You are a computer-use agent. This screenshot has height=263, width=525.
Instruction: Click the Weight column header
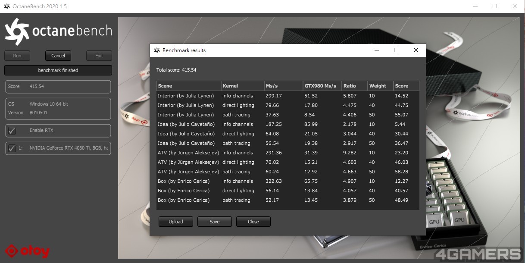pyautogui.click(x=381, y=86)
